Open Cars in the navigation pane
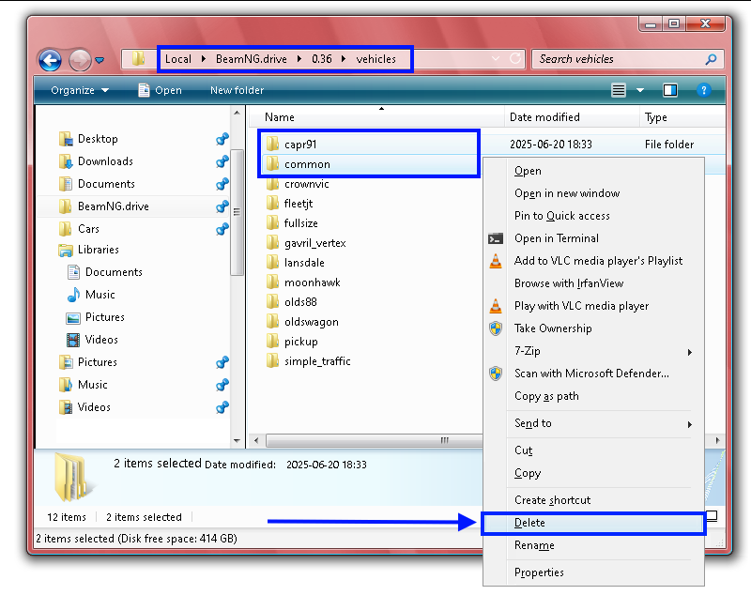The height and width of the screenshot is (595, 751). 88,229
